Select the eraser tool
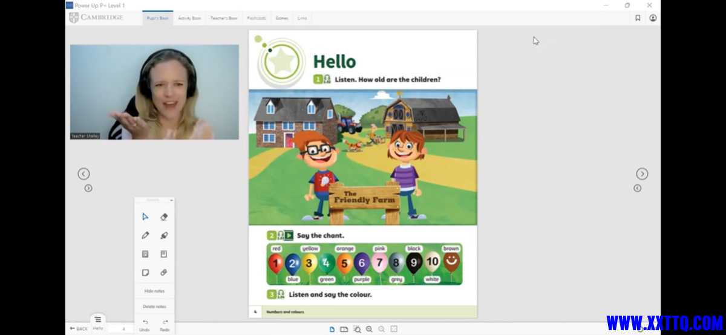The height and width of the screenshot is (335, 726). click(164, 216)
